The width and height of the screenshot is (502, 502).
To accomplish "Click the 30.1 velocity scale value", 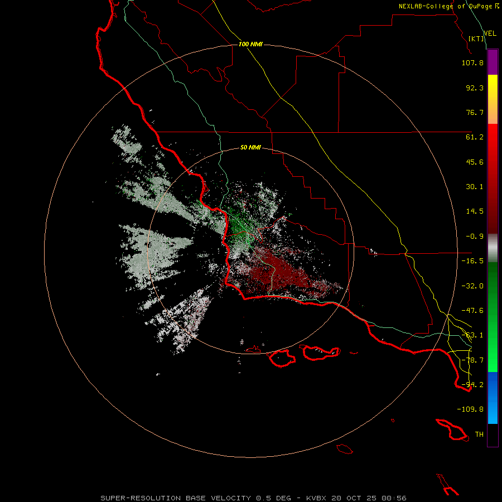I will tap(475, 187).
